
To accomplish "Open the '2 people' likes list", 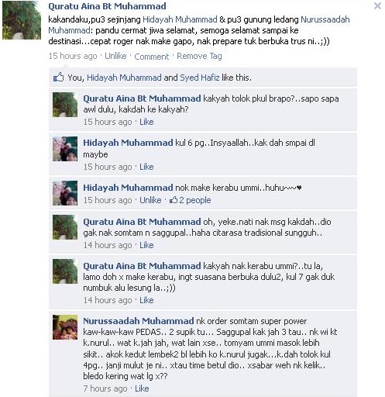I will click(x=191, y=200).
